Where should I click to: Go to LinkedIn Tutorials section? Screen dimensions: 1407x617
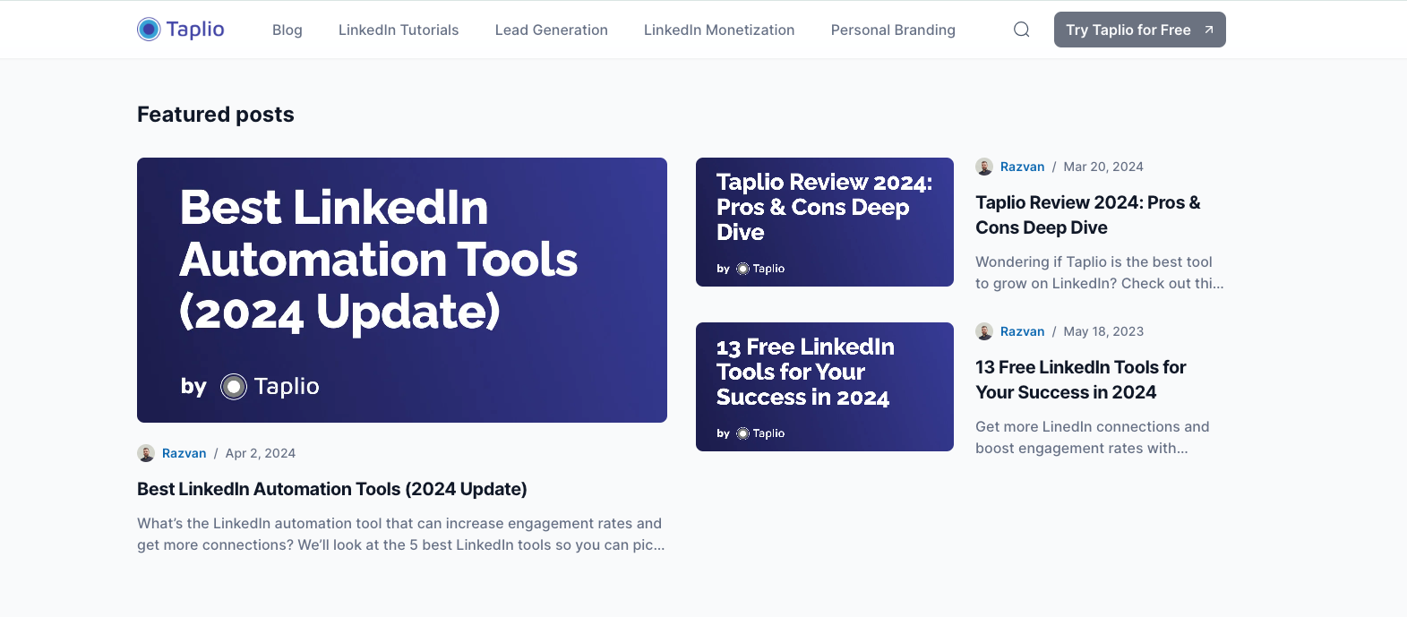click(x=399, y=30)
